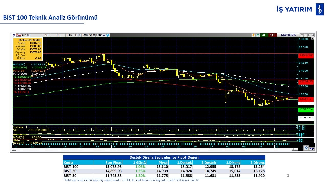Click the green 12820.24 support level tag

click(306, 109)
